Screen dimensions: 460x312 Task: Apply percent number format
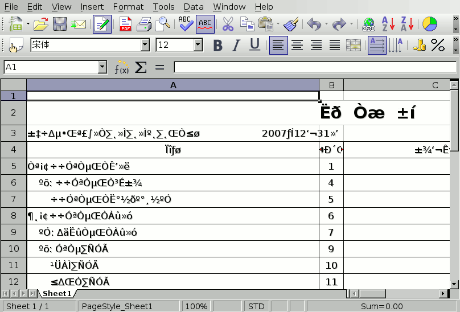tap(438, 46)
